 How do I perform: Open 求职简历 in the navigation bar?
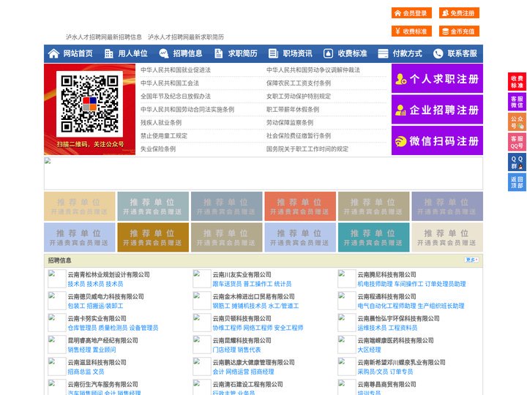pyautogui.click(x=243, y=53)
